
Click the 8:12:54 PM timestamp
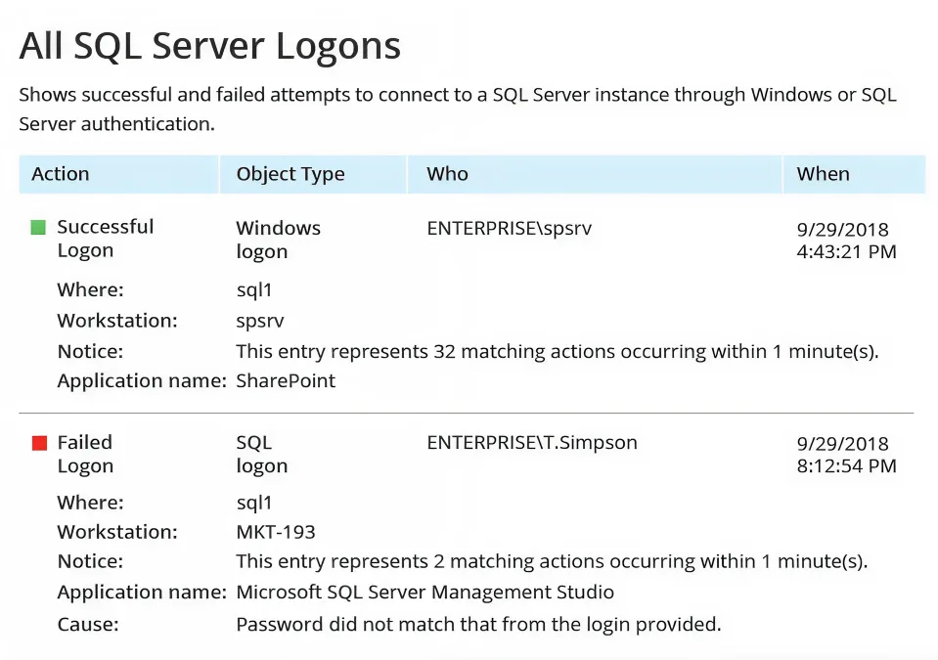click(846, 466)
